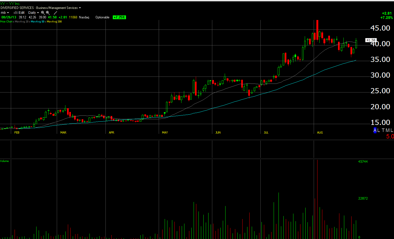Toggle the L scaling mode letter
The height and width of the screenshot is (239, 394).
pyautogui.click(x=378, y=130)
